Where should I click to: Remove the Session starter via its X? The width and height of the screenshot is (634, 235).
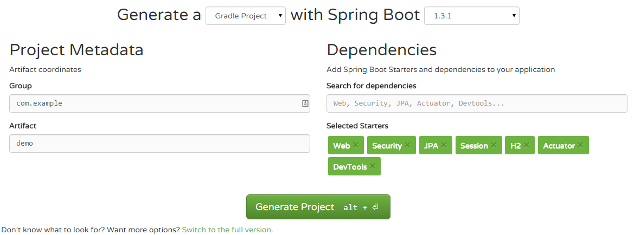tap(494, 145)
